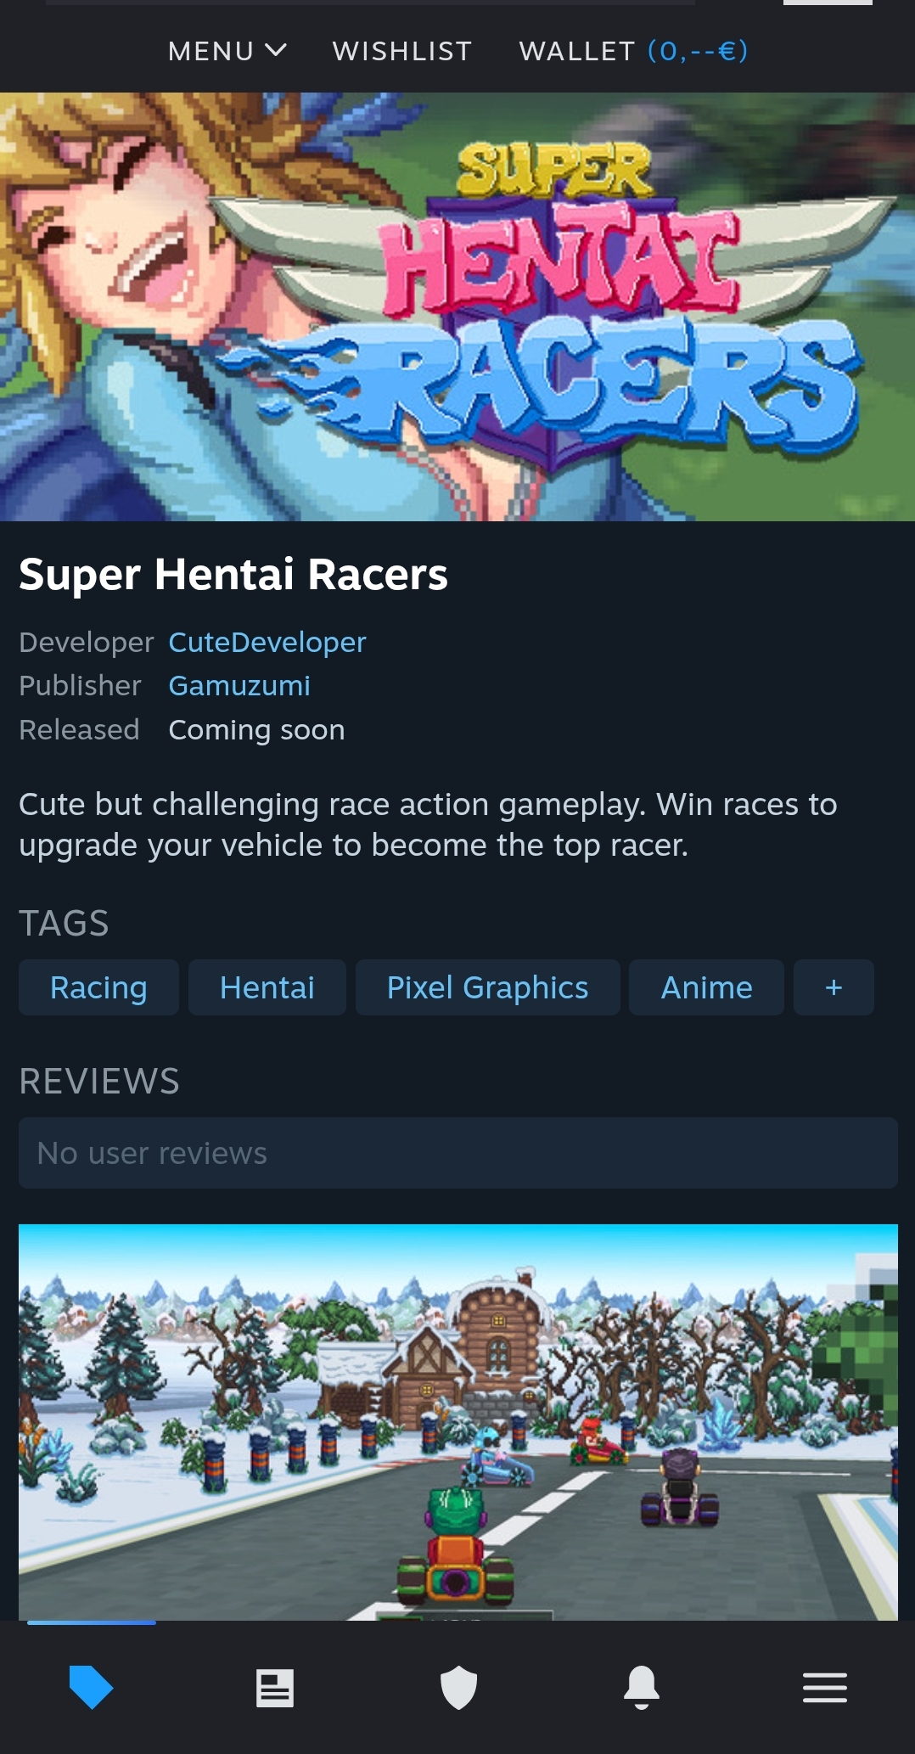Expand the MENU dropdown
Screen dimensions: 915x1754
click(x=227, y=51)
